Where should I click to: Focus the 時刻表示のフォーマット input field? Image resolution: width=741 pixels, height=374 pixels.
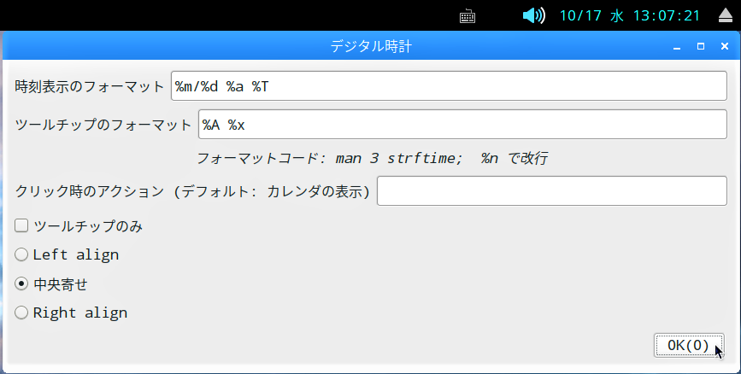[x=449, y=86]
